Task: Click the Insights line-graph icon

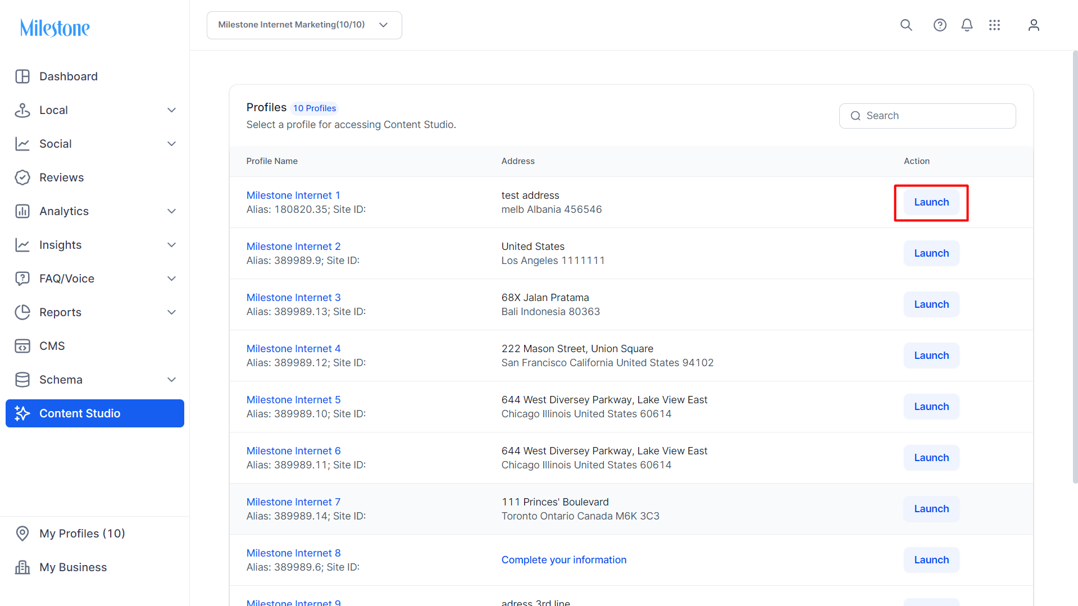Action: pyautogui.click(x=22, y=245)
